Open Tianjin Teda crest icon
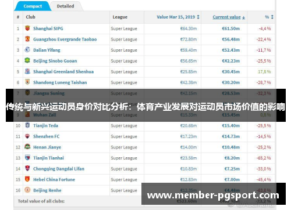This screenshot has height=210, width=291. (27, 125)
